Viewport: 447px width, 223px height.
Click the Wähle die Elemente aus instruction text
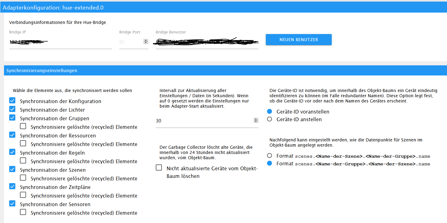click(72, 90)
